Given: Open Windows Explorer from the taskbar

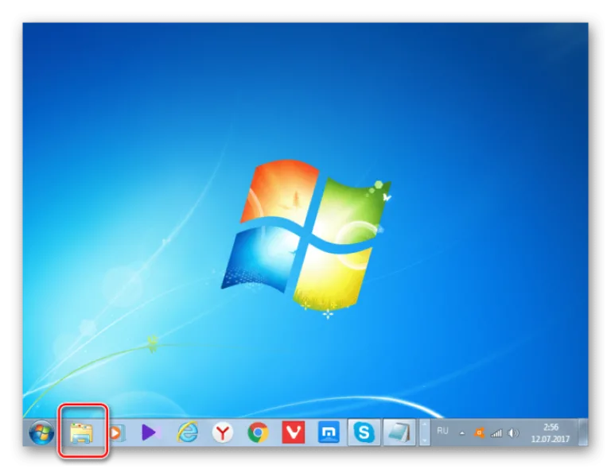Looking at the screenshot, I should 81,432.
